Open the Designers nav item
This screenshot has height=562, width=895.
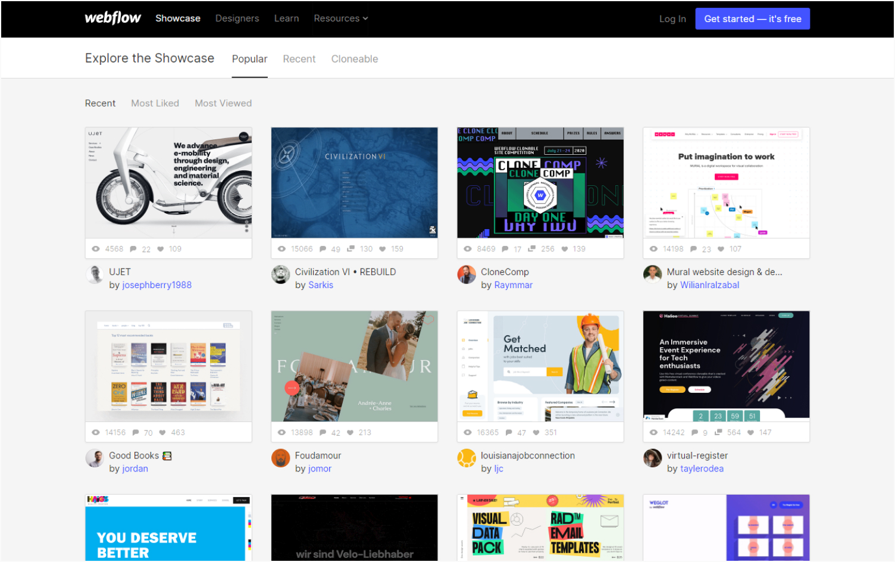pyautogui.click(x=237, y=18)
